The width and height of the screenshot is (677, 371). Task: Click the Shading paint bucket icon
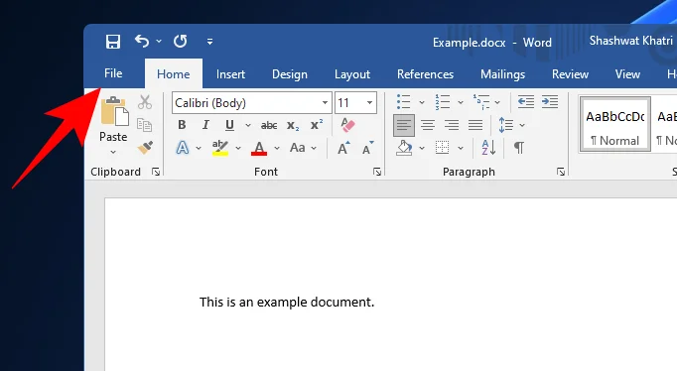coord(404,148)
